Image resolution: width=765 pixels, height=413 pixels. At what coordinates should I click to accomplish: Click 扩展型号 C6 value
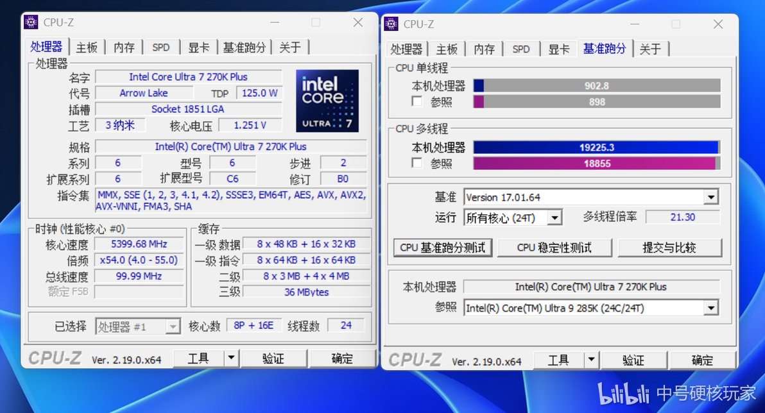(232, 179)
